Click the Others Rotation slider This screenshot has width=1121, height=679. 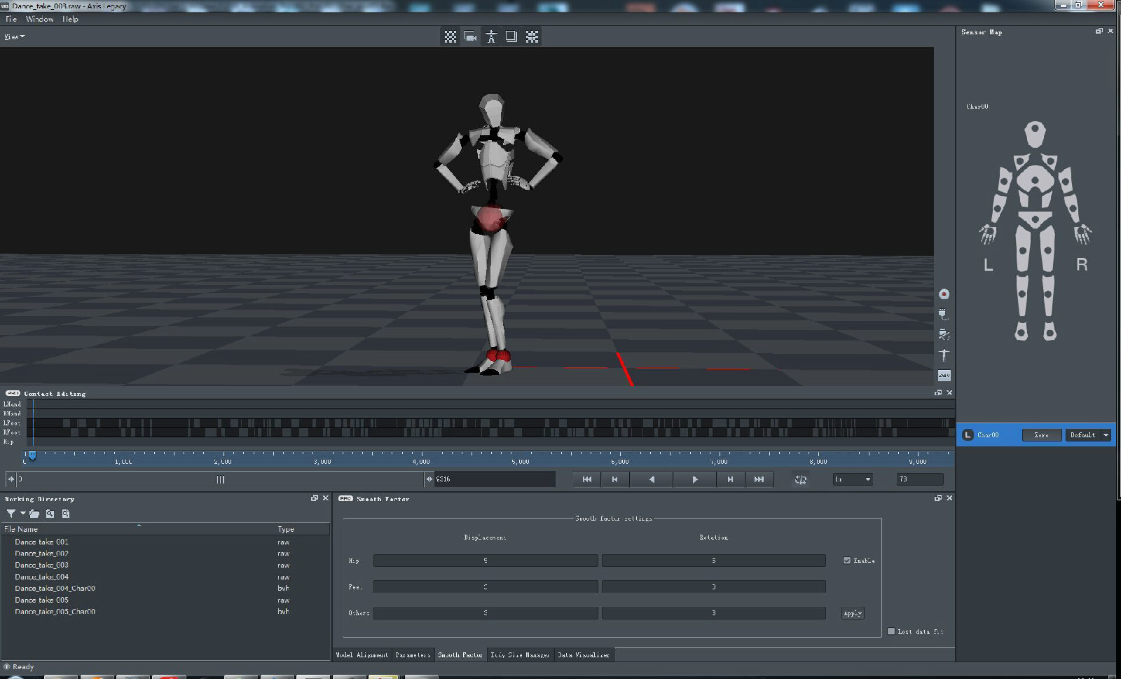pyautogui.click(x=714, y=612)
